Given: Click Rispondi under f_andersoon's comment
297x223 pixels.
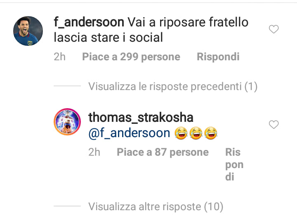Looking at the screenshot, I should point(218,57).
